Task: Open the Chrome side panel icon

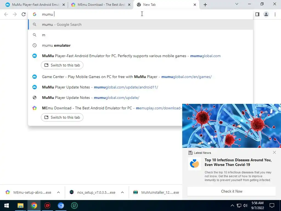Action: pos(257,14)
